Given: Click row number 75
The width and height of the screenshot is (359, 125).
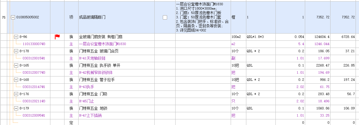Looking at the screenshot, I should tap(4, 17).
